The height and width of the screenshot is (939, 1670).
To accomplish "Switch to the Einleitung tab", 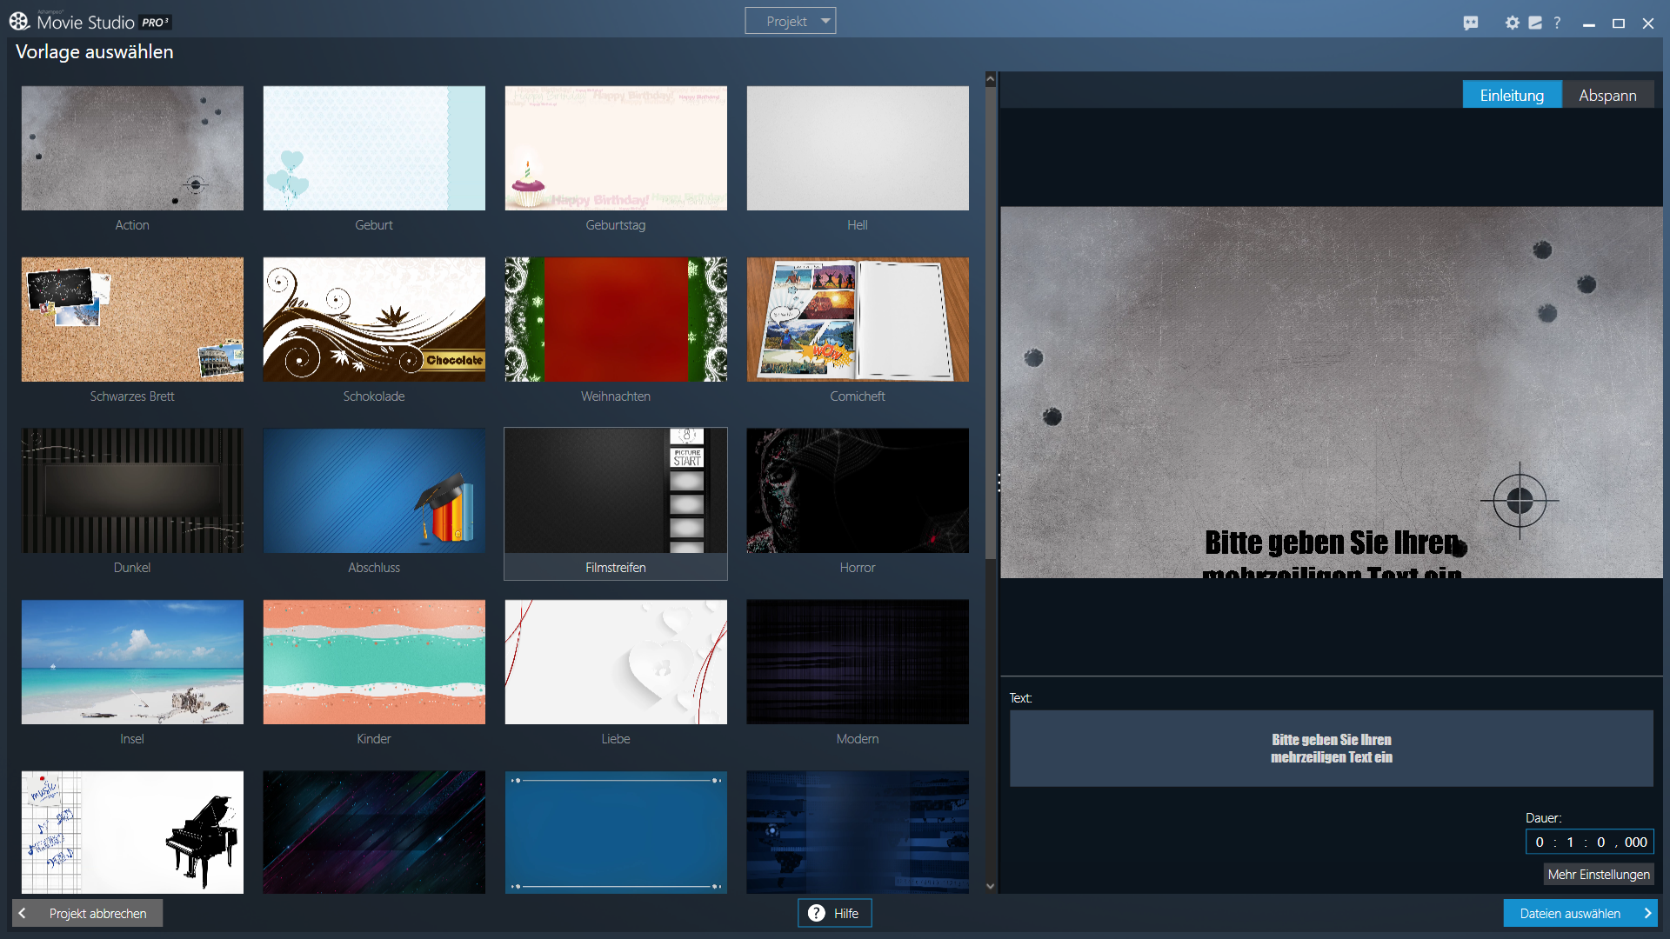I will [1512, 95].
